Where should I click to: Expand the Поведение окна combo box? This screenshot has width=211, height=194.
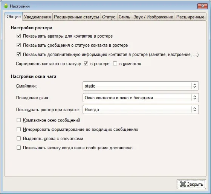(141, 98)
